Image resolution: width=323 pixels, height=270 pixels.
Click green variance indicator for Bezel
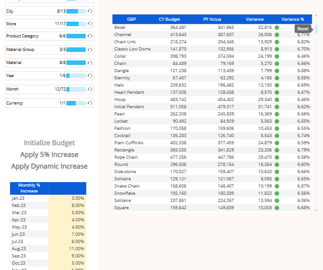point(277,27)
